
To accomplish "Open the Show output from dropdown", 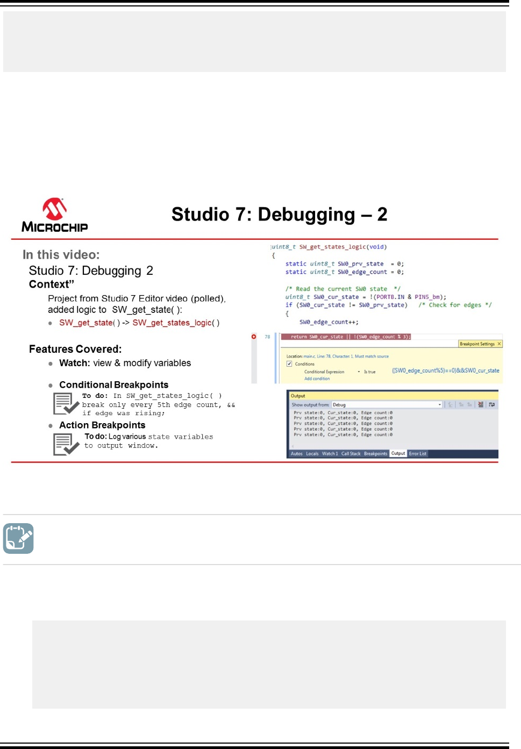I will coord(387,404).
